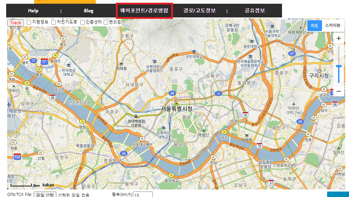Click the 광운대학교 school icon
This screenshot has width=349, height=197.
252,41
